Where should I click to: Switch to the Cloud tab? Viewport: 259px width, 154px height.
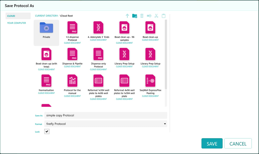[x=18, y=16]
